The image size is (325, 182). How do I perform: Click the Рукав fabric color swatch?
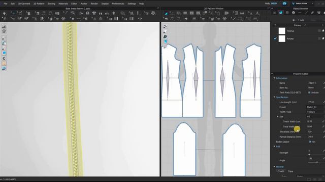pos(282,38)
